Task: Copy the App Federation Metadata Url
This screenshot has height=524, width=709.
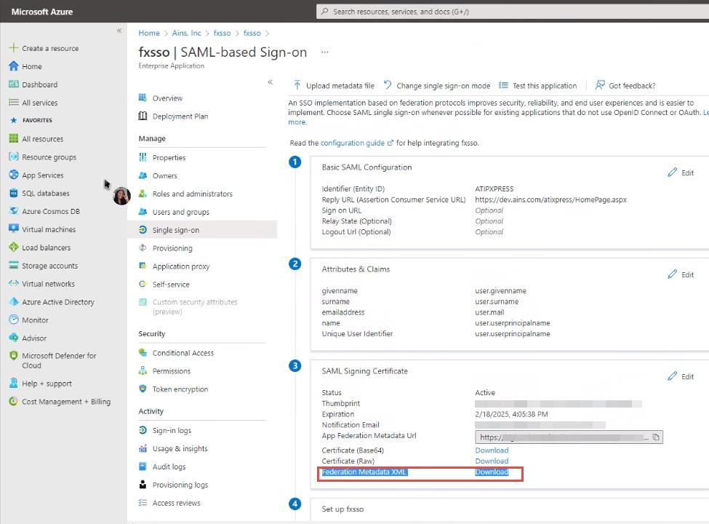Action: (656, 437)
